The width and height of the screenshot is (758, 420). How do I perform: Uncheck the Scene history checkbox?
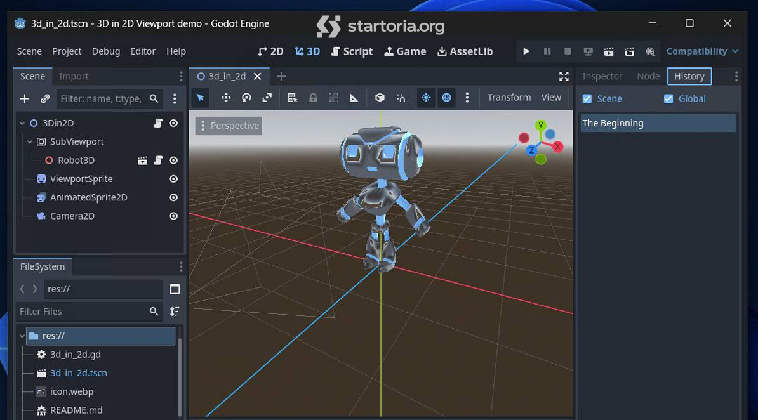[587, 98]
